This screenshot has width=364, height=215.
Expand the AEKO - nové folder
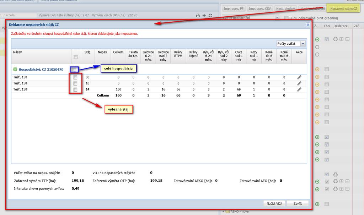pos(223,211)
